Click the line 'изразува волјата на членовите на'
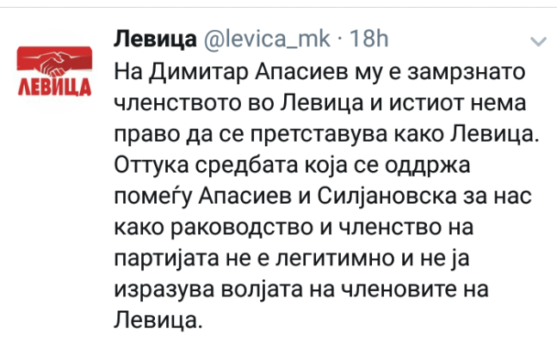Image resolution: width=557 pixels, height=347 pixels. [301, 289]
